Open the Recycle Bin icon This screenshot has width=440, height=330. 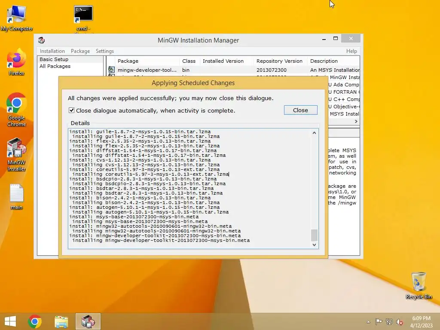419,286
